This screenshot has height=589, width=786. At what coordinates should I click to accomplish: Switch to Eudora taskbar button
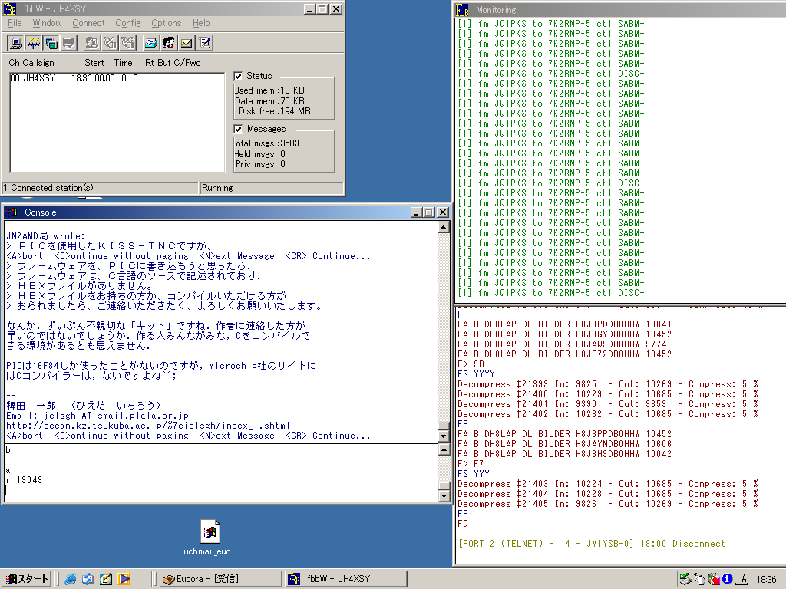coord(220,579)
